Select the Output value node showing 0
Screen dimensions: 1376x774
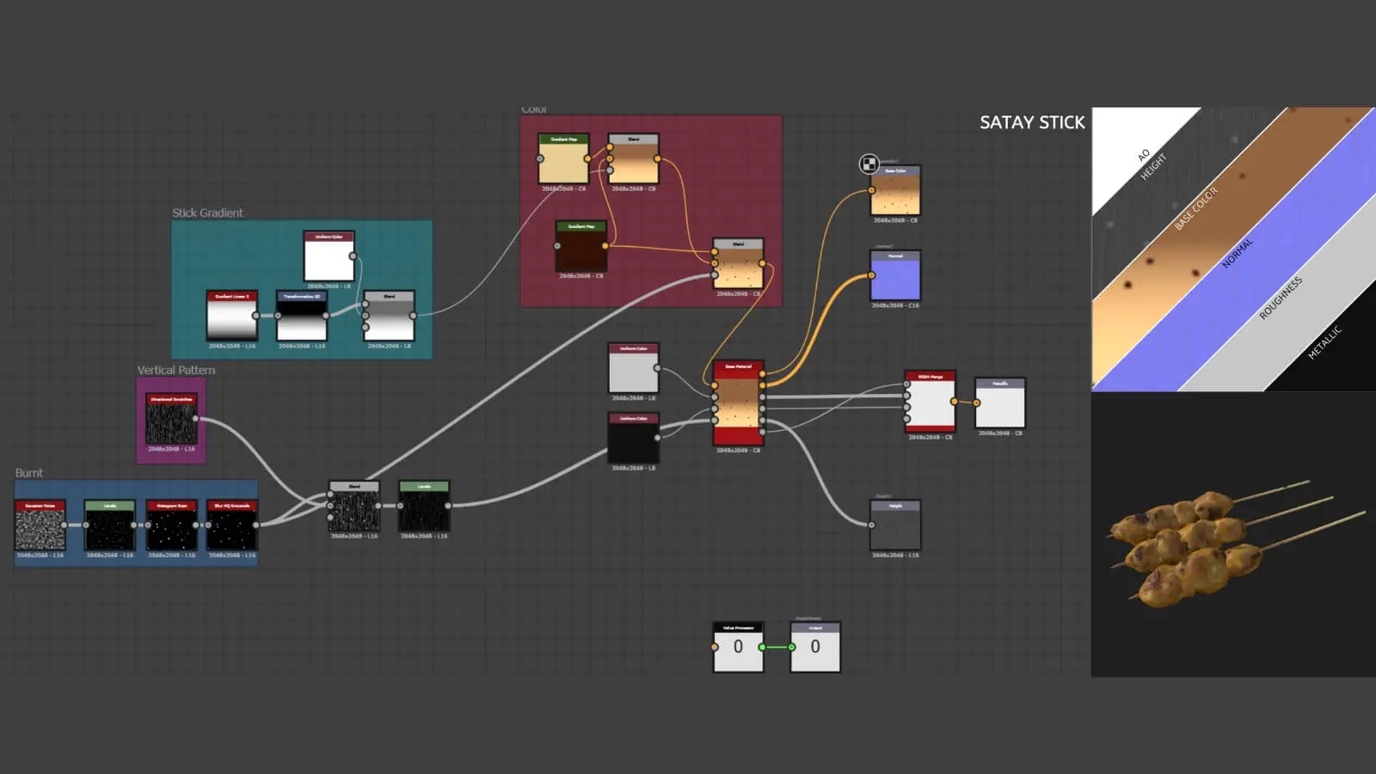coord(815,647)
